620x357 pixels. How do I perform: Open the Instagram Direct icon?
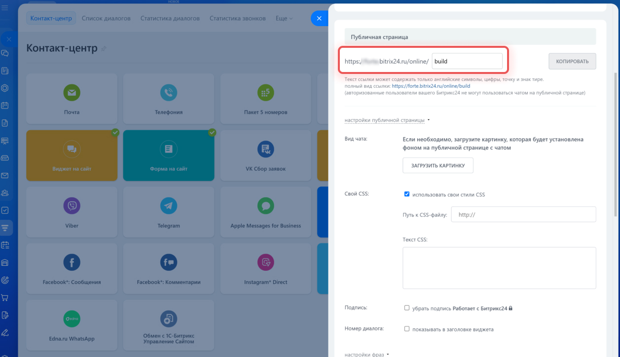point(266,262)
